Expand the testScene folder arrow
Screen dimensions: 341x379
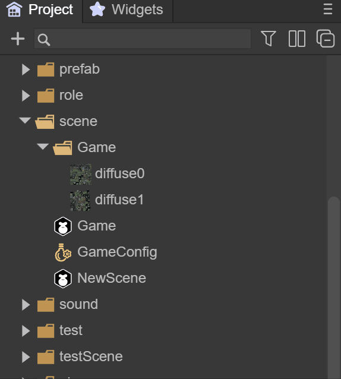tap(26, 357)
